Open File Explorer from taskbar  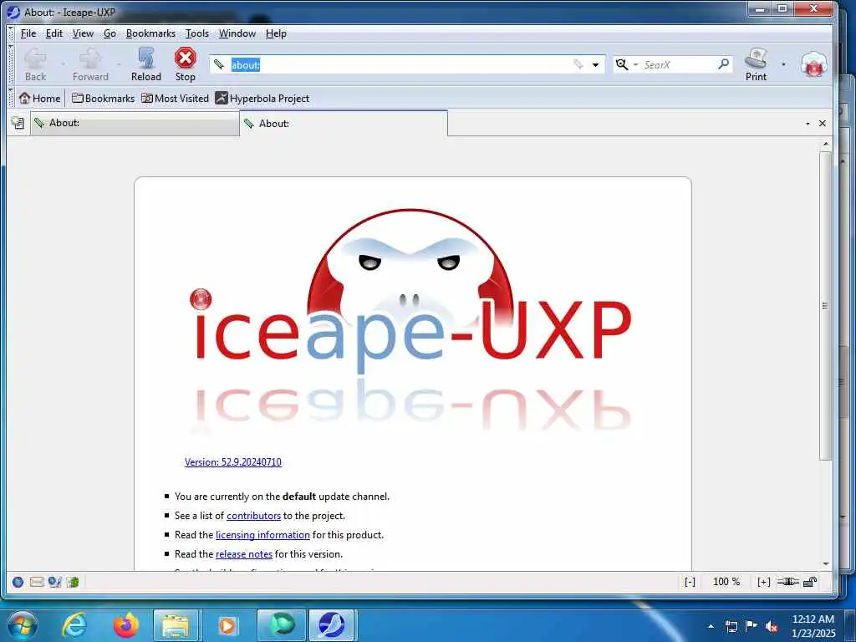point(176,625)
